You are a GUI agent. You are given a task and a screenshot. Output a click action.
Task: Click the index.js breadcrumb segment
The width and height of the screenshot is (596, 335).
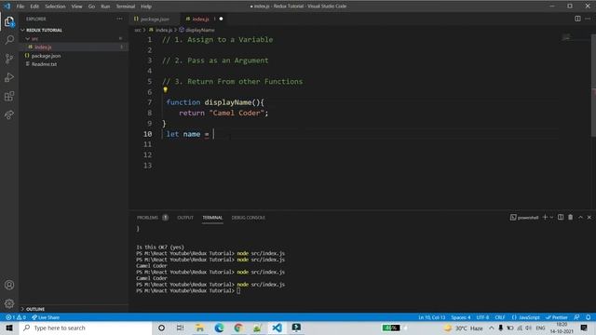click(x=164, y=30)
